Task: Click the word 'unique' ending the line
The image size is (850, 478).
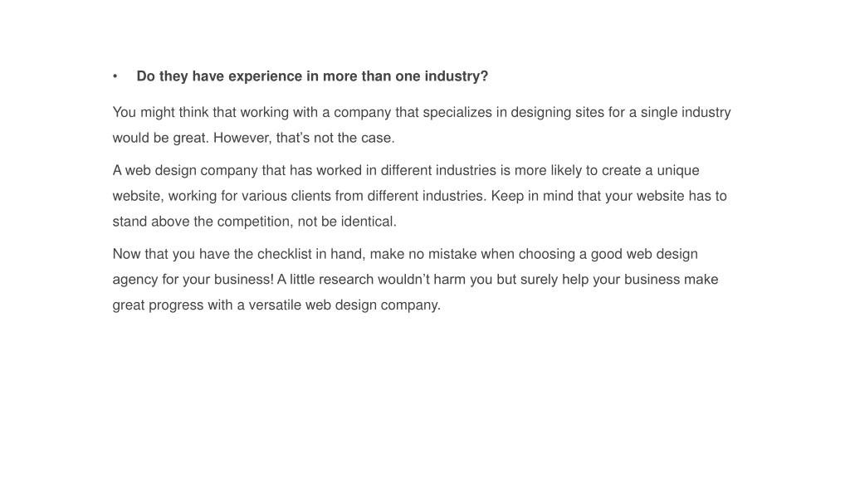Action: coord(678,170)
